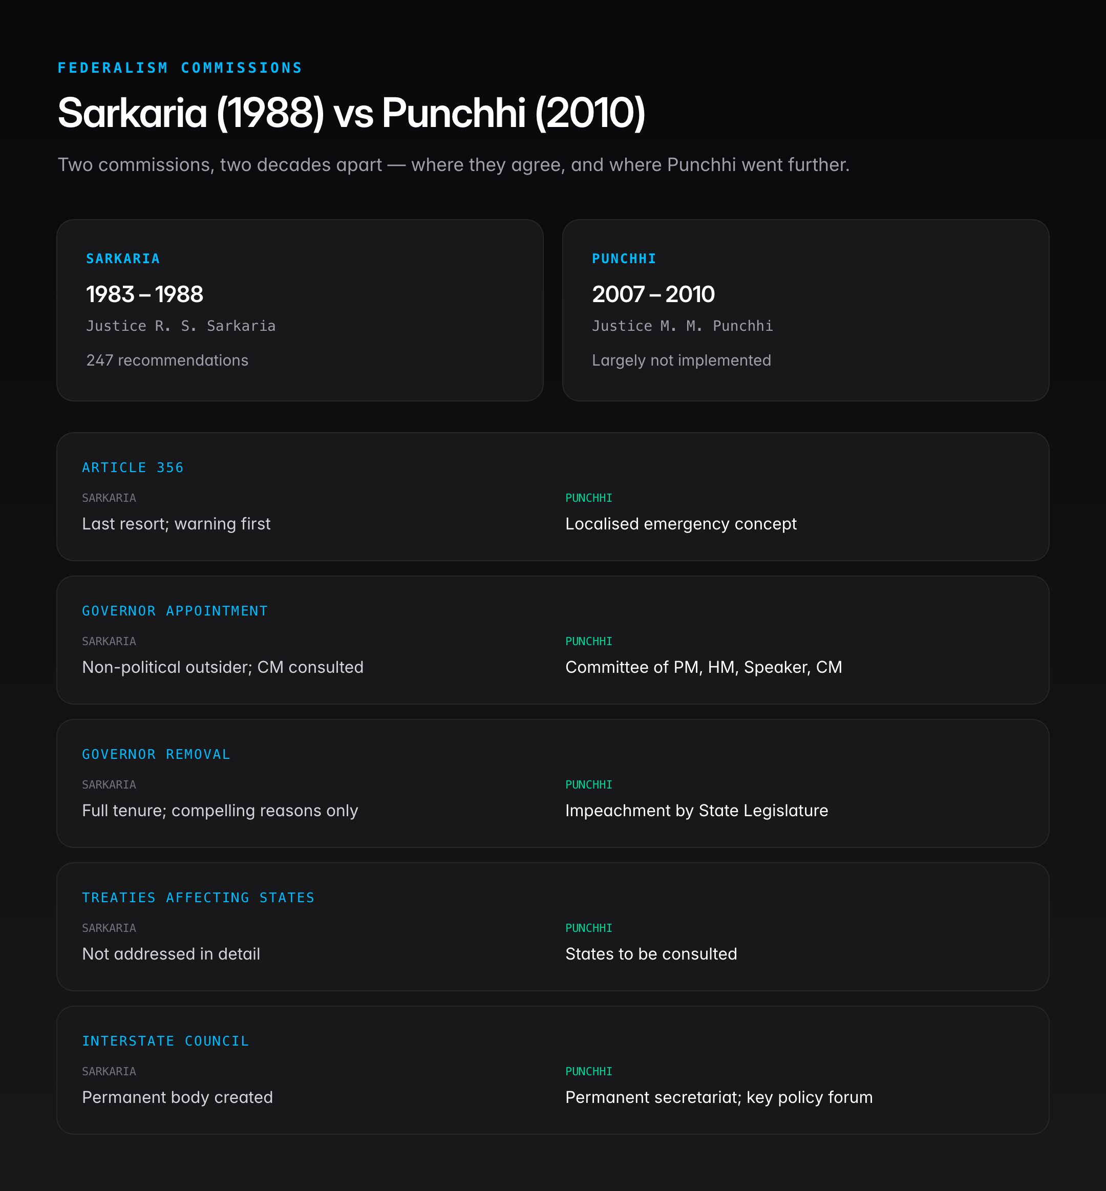This screenshot has height=1191, width=1106.
Task: Select the ARTICLE 356 section heading
Action: point(133,467)
